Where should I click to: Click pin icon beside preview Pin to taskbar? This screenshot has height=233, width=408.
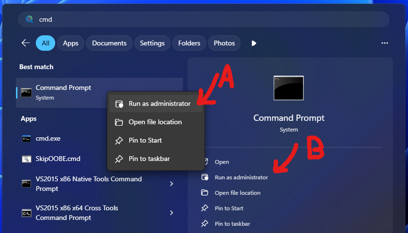(205, 223)
